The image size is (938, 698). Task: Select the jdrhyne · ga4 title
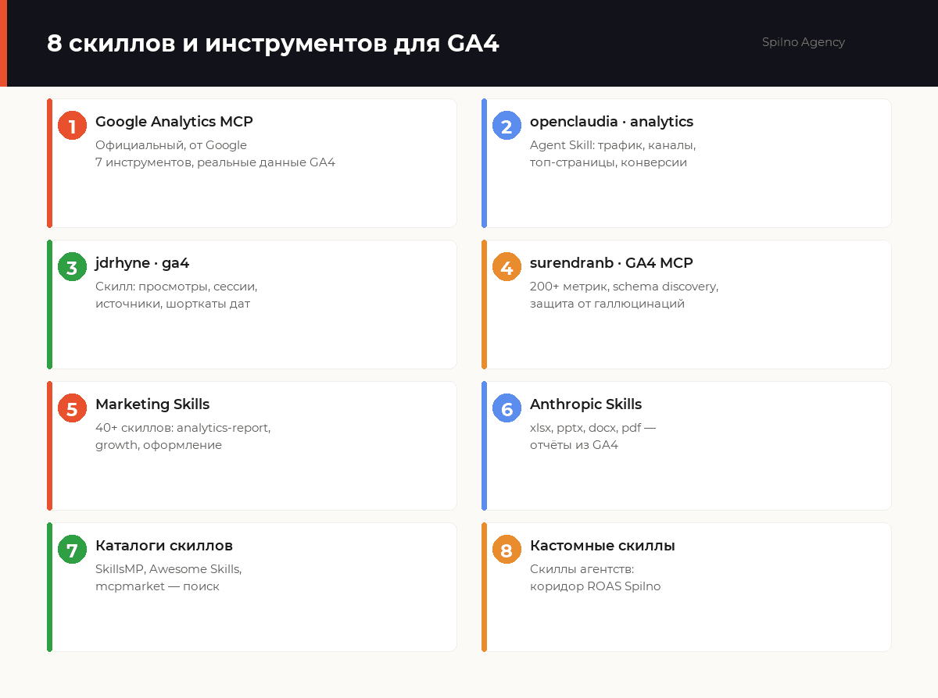click(142, 263)
